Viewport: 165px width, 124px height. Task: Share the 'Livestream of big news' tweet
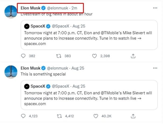pyautogui.click(x=133, y=56)
